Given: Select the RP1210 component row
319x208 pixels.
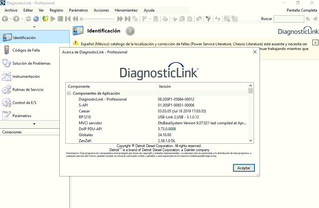Looking at the screenshot, I should [x=157, y=117].
